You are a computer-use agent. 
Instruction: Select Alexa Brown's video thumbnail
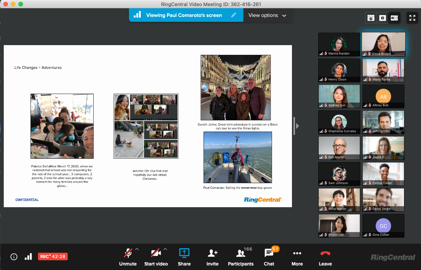383,44
